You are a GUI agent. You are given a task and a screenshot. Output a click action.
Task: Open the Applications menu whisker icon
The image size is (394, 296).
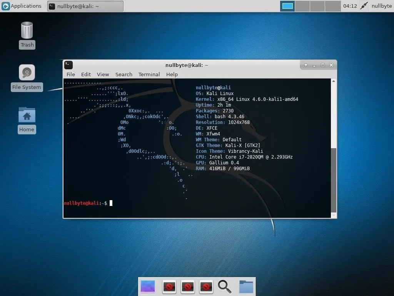[5, 6]
